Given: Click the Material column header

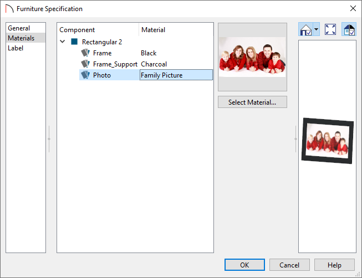Looking at the screenshot, I should point(176,30).
